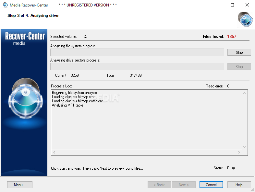Select 'Loading clusters bitmap start' log line
This screenshot has height=192, width=255.
74,97
